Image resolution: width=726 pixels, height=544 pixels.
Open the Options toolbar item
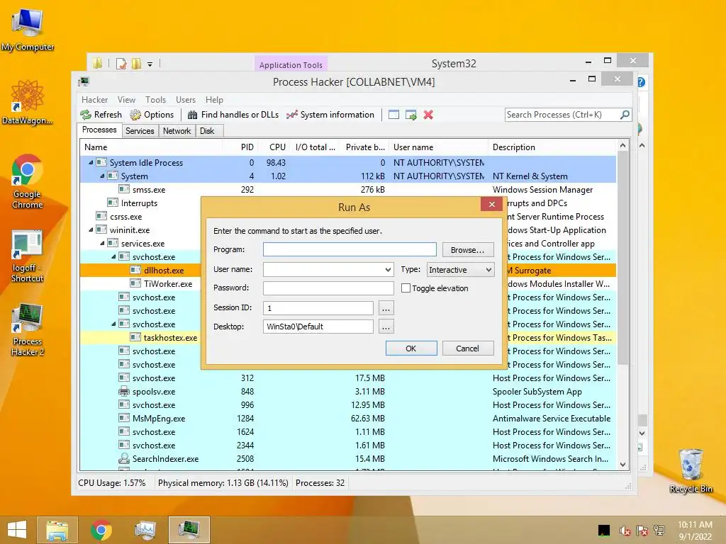(152, 115)
